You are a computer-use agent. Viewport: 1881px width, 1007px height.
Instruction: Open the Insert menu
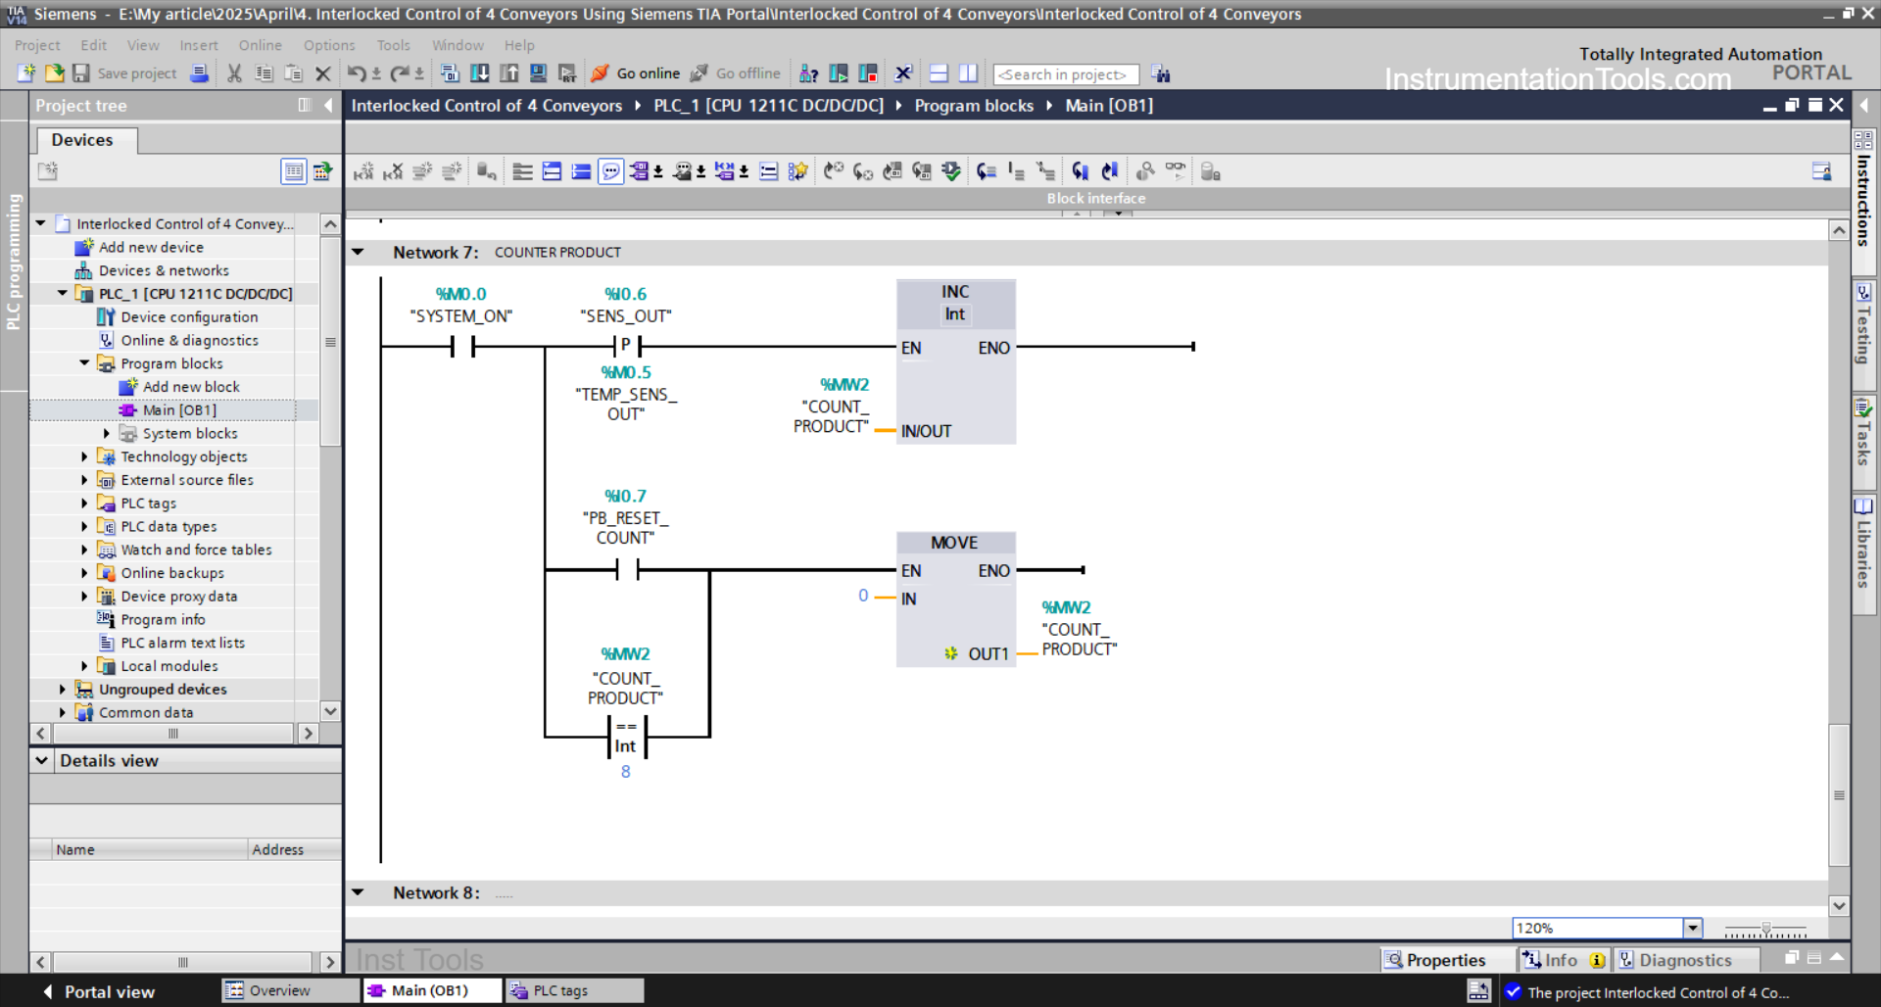pyautogui.click(x=199, y=45)
